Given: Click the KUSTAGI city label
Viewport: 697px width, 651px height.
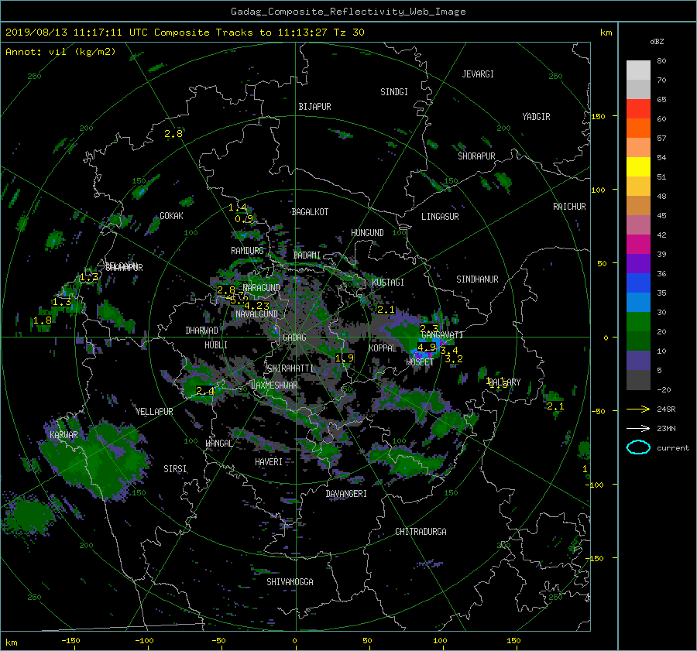Looking at the screenshot, I should [388, 283].
